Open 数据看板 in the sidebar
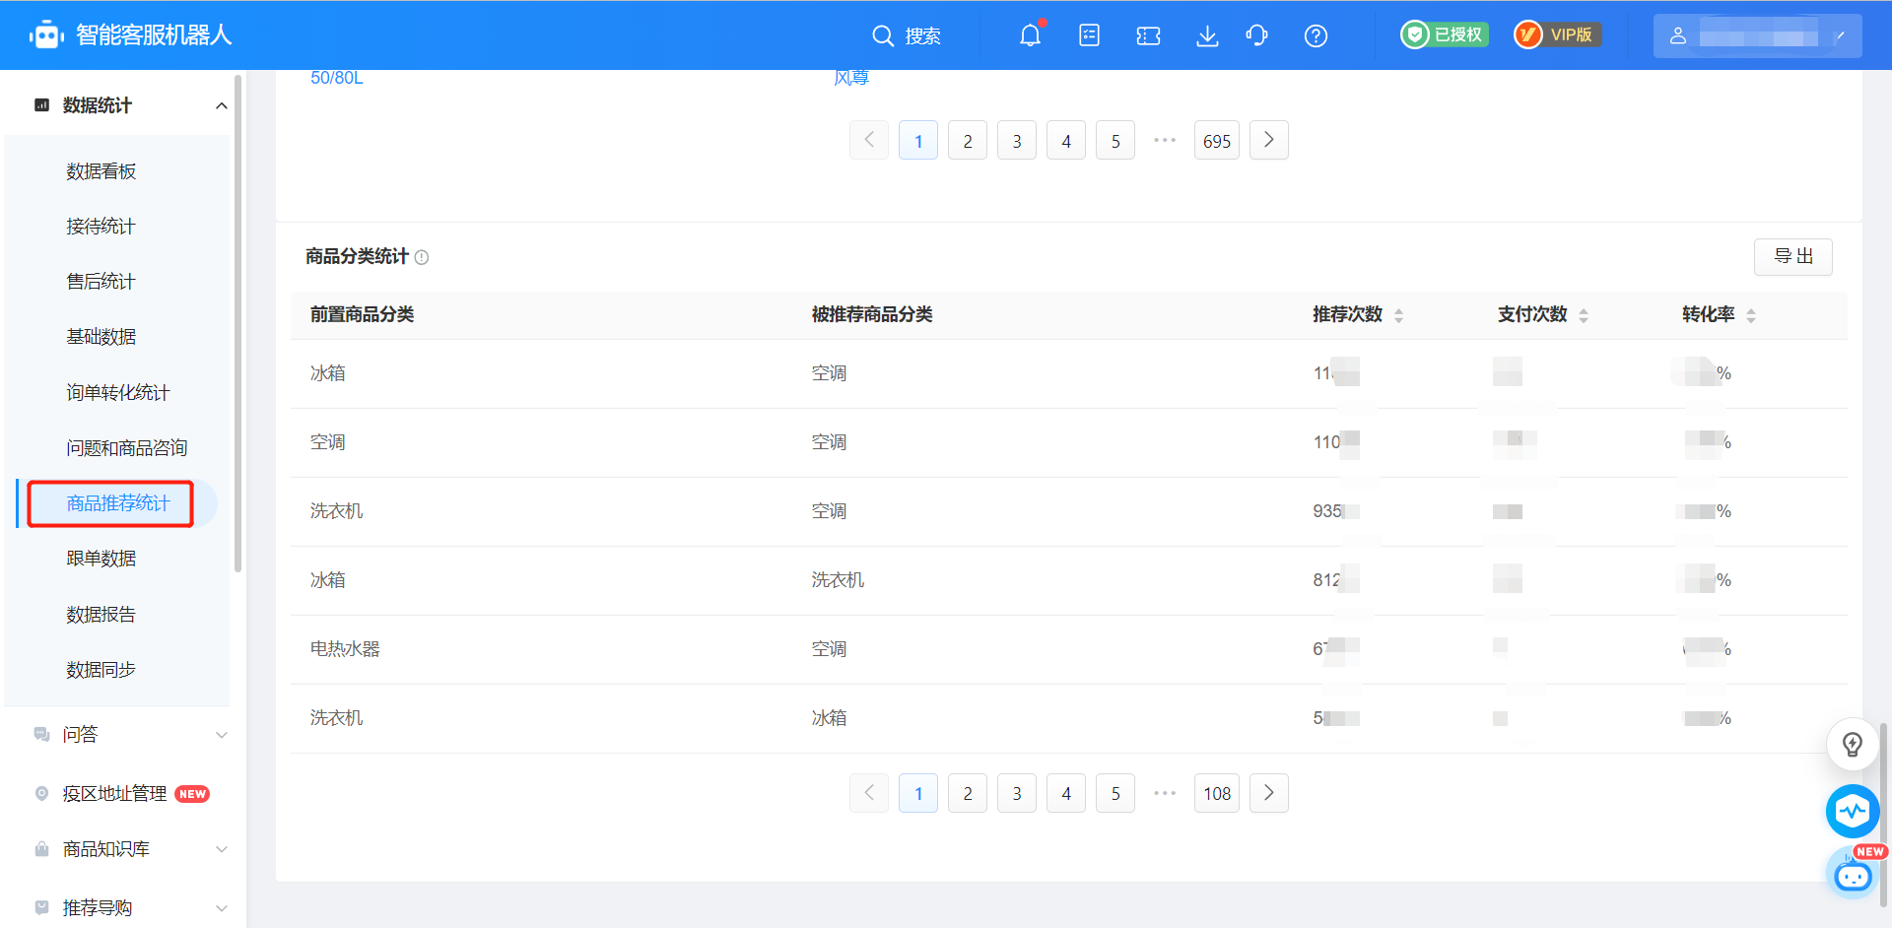Viewport: 1892px width, 928px height. tap(101, 171)
